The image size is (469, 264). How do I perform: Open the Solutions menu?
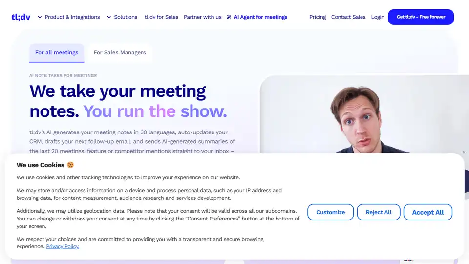coord(126,17)
